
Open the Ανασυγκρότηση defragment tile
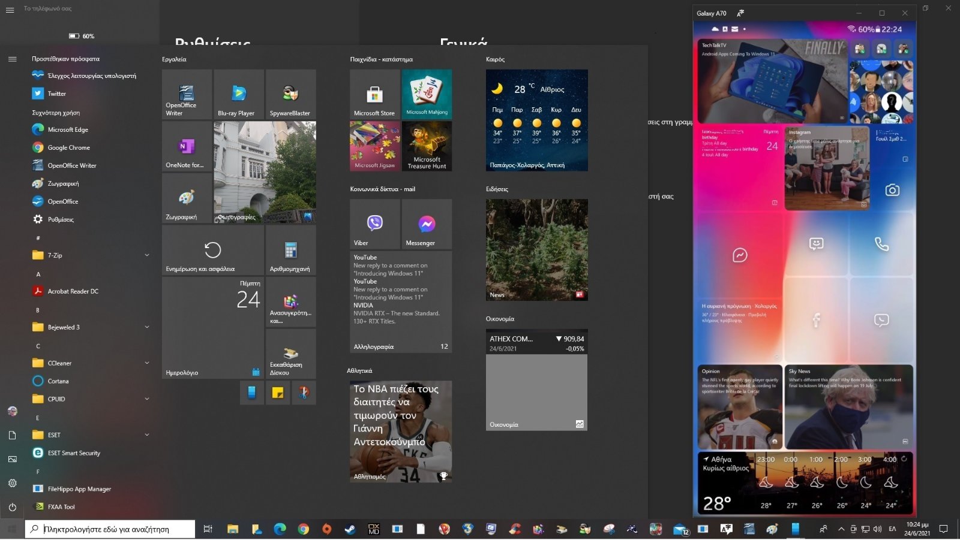click(290, 302)
